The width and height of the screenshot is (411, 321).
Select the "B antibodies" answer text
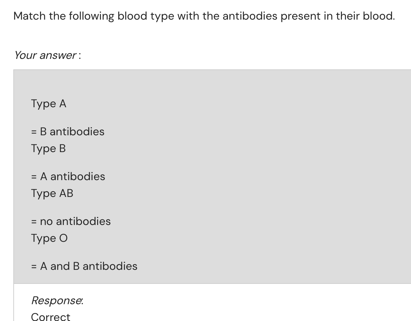pos(72,132)
